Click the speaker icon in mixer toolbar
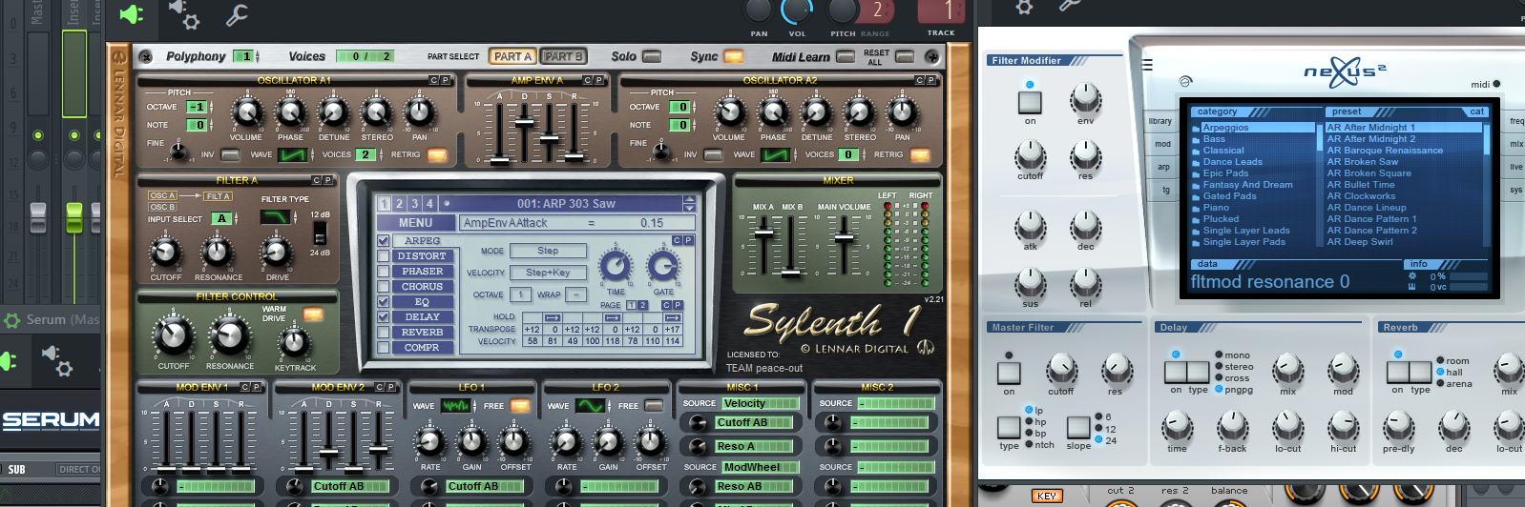 point(132,14)
